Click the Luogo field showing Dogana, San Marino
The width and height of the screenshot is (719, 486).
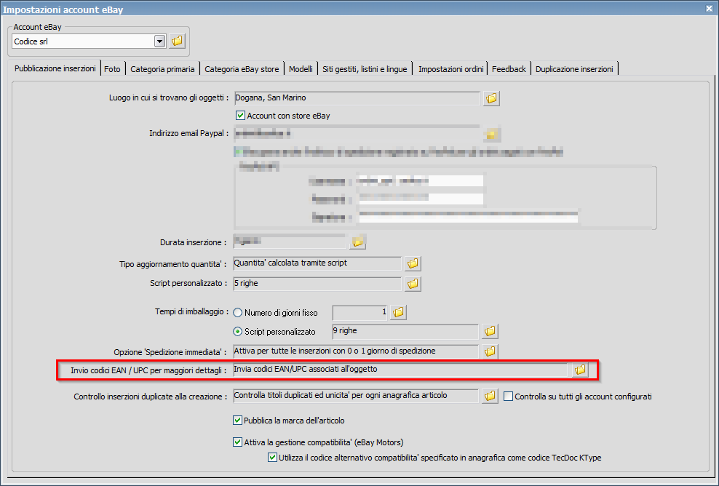coord(357,98)
